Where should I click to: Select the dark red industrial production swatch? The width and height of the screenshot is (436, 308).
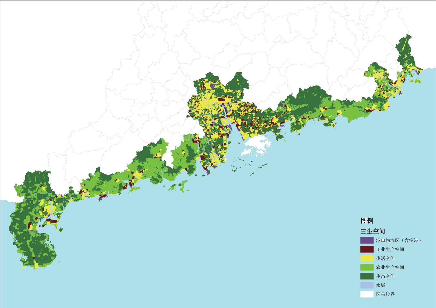tap(367, 249)
